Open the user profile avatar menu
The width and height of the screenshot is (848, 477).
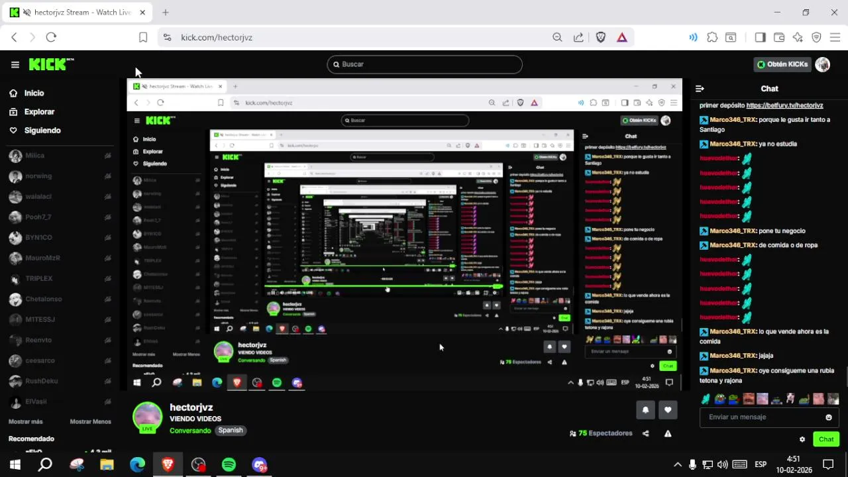823,64
